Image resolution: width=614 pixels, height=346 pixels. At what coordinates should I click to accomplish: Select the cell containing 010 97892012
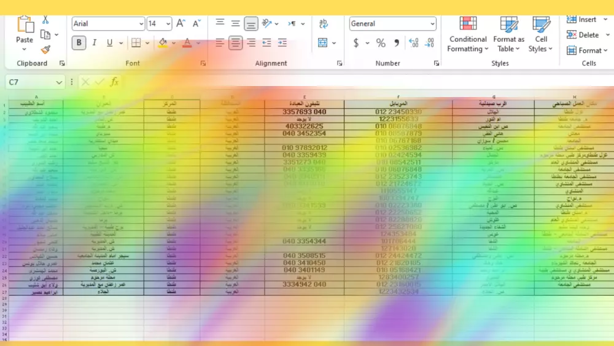pyautogui.click(x=305, y=147)
